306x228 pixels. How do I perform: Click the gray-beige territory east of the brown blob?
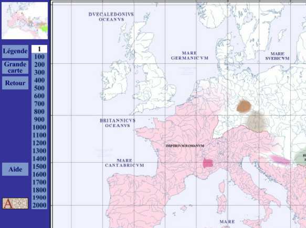tap(257, 122)
